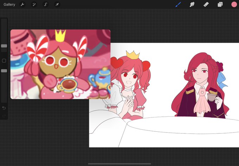This screenshot has height=166, width=239.
Task: Undo the last action
Action: 4,108
